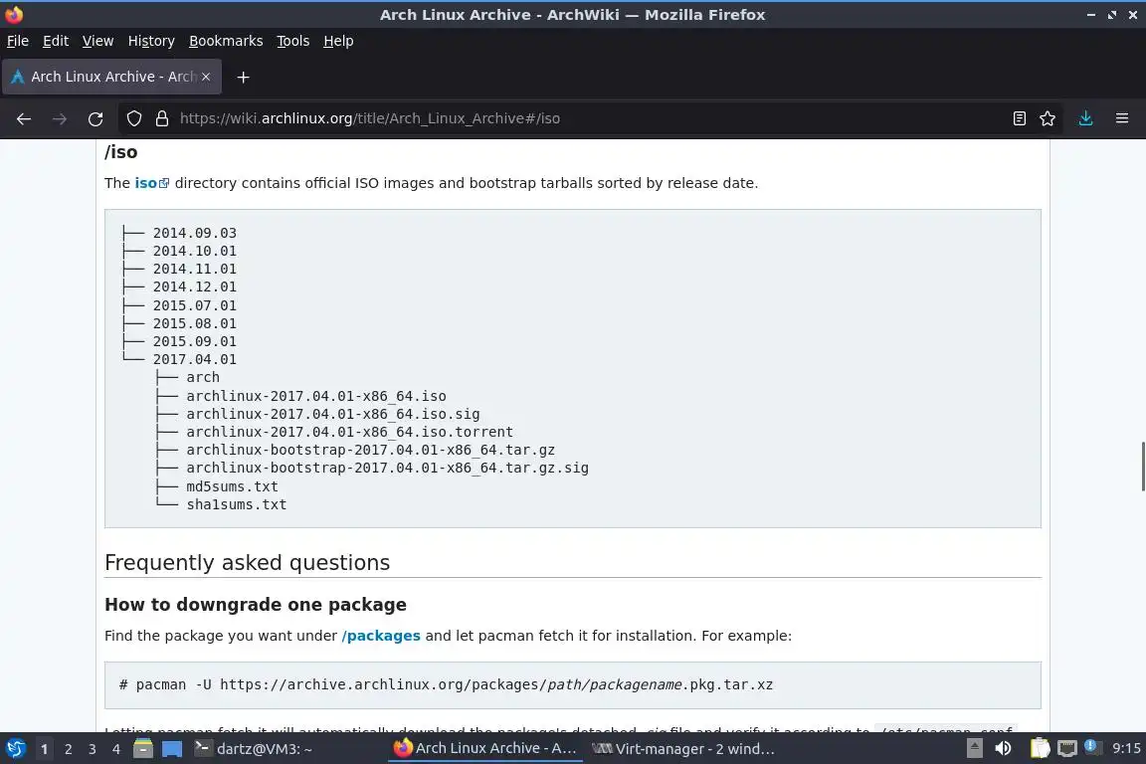Switch to the dartz@VM3 terminal window
Screen dimensions: 1146x764
coord(253,749)
